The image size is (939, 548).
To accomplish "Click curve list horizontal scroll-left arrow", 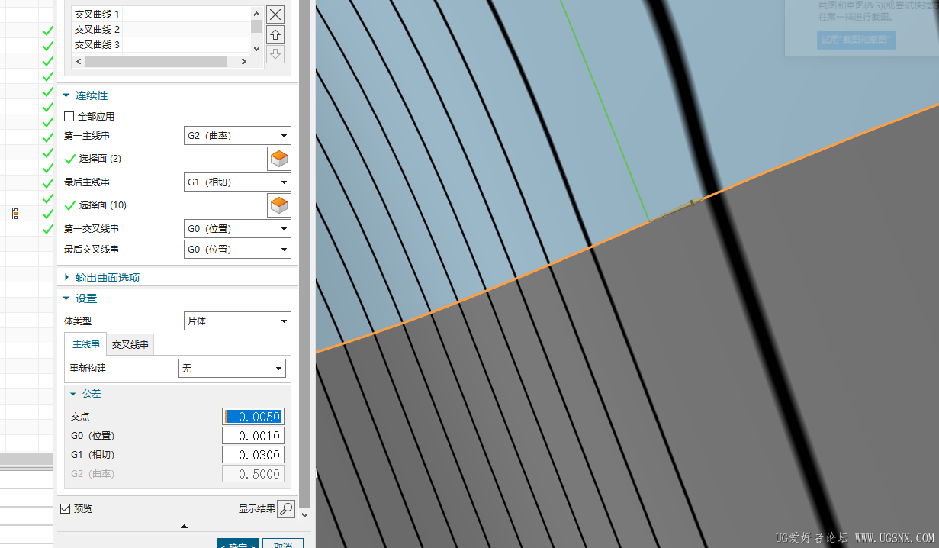I will 79,61.
